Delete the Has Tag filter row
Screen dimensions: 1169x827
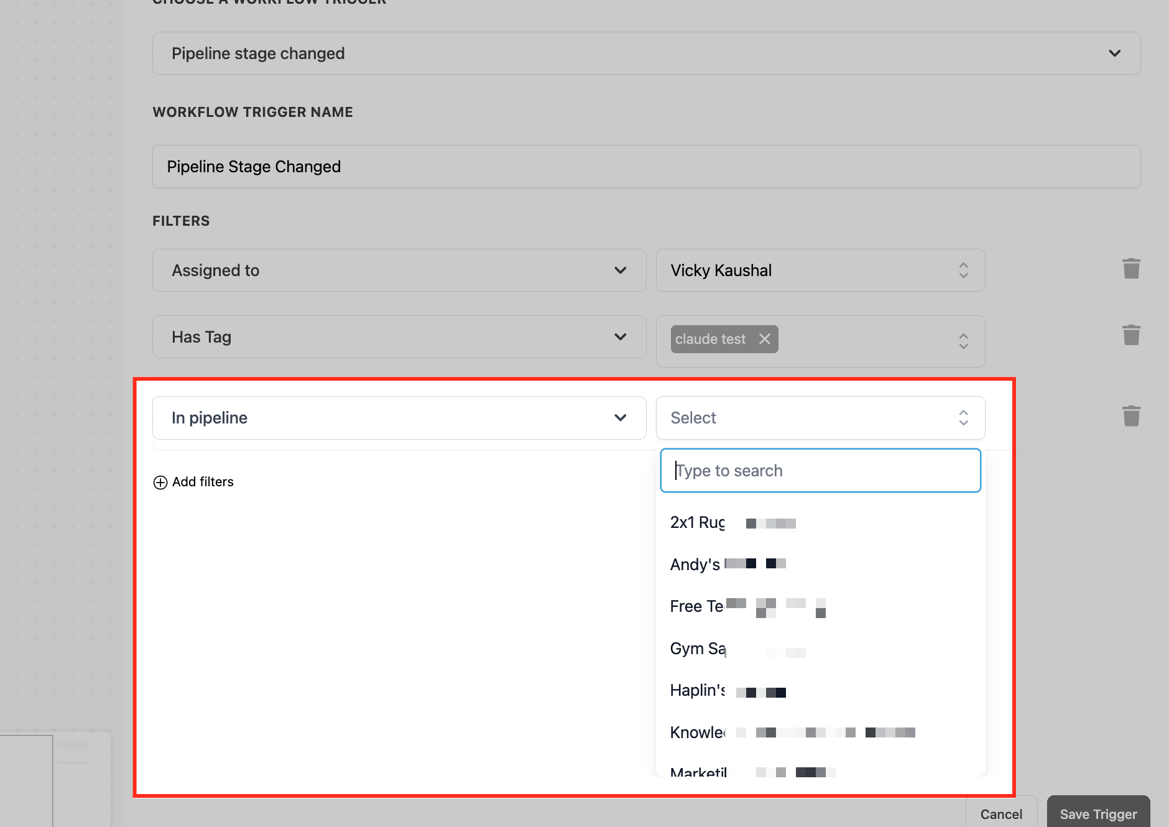[x=1131, y=335]
